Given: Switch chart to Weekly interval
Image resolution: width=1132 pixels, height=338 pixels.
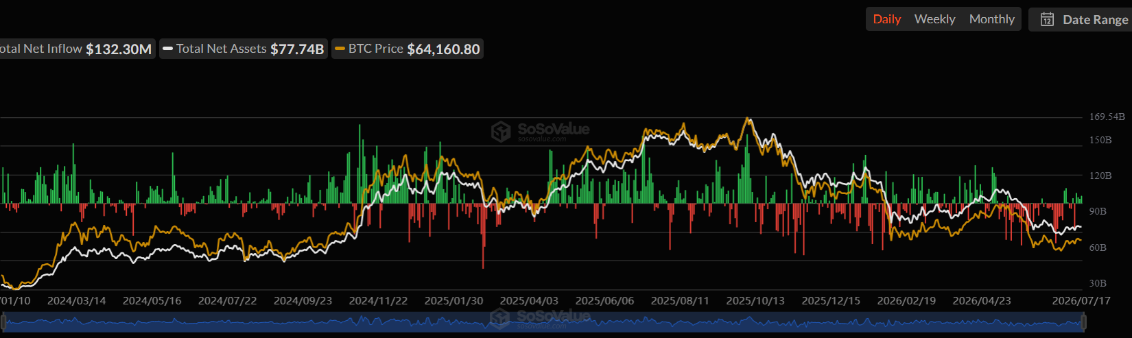Looking at the screenshot, I should point(934,19).
